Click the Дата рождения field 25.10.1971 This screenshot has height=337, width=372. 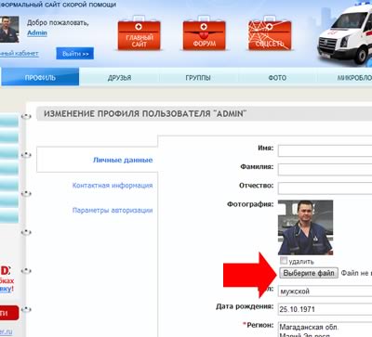[x=325, y=309]
